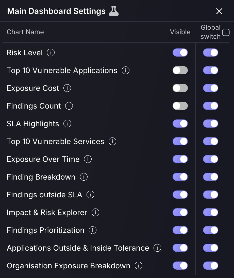Enable visibility for Top 10 Vulnerable Applications
Image resolution: width=234 pixels, height=278 pixels.
(180, 70)
